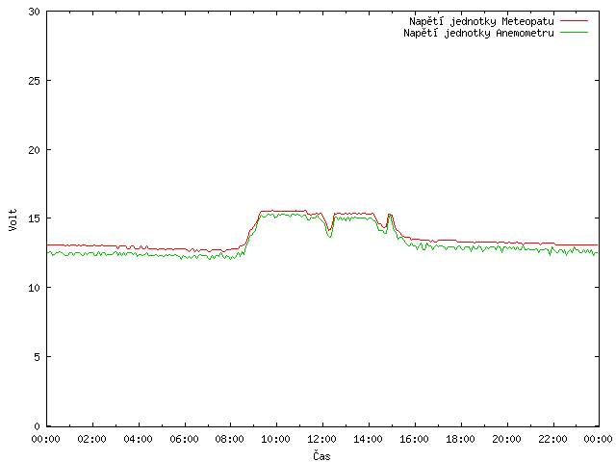Click the x-axis label '02:00'
The height and width of the screenshot is (462, 616).
pyautogui.click(x=92, y=439)
